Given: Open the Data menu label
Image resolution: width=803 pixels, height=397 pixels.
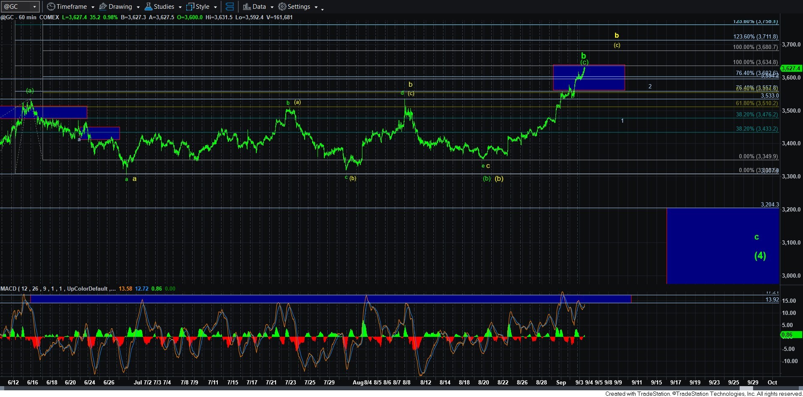Looking at the screenshot, I should [259, 7].
